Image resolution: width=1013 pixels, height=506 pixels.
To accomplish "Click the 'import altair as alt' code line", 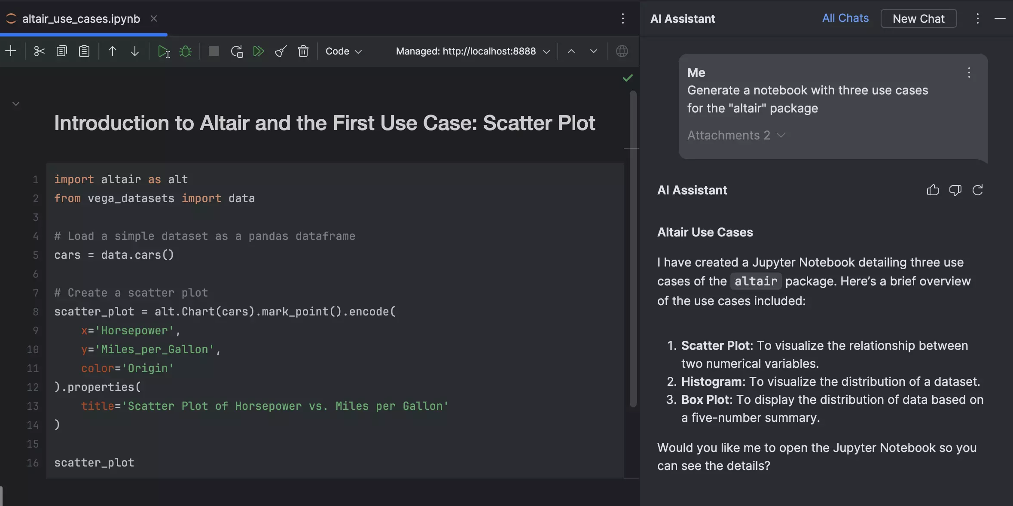I will (x=121, y=179).
